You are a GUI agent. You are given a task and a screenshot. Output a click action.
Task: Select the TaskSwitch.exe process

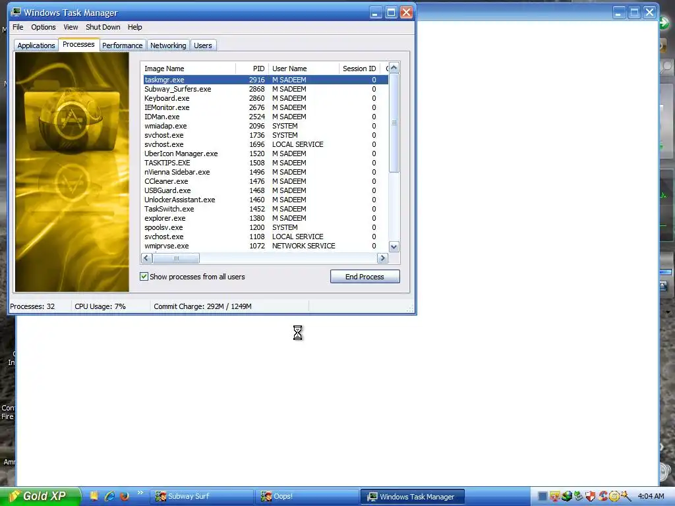266,209
